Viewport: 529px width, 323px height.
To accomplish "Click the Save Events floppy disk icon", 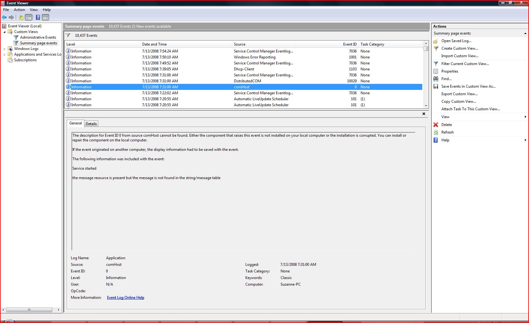I will click(x=436, y=86).
